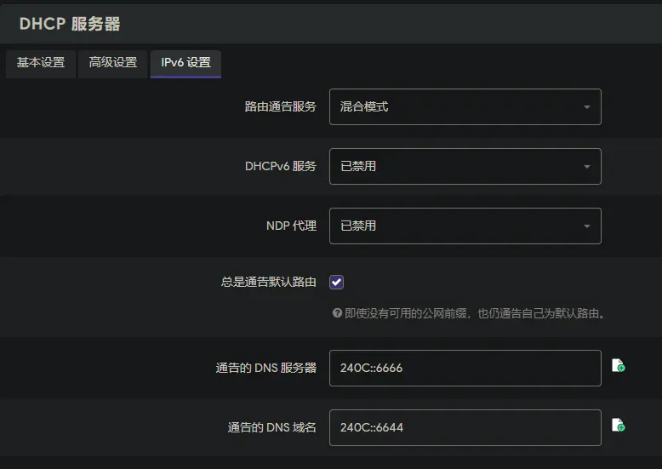The image size is (662, 469).
Task: Uncheck the 总是通告默认路由 checkbox
Action: [x=337, y=282]
